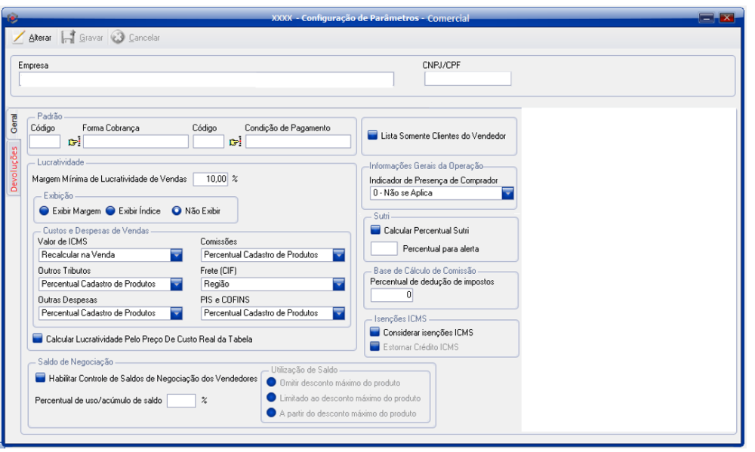
Task: Expand the Frete (CIF) dropdown
Action: 339,284
